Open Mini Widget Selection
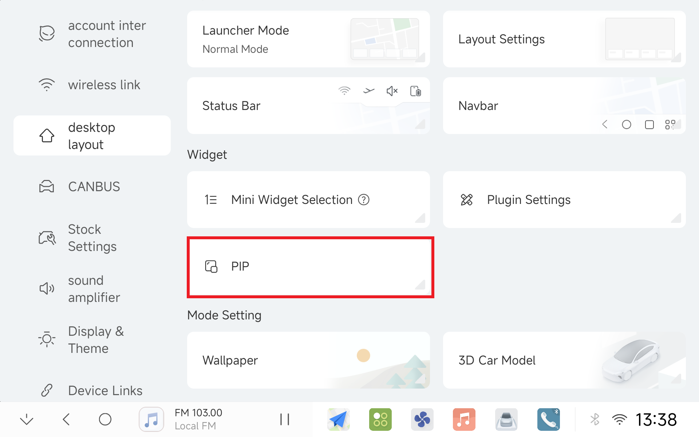 [x=308, y=200]
